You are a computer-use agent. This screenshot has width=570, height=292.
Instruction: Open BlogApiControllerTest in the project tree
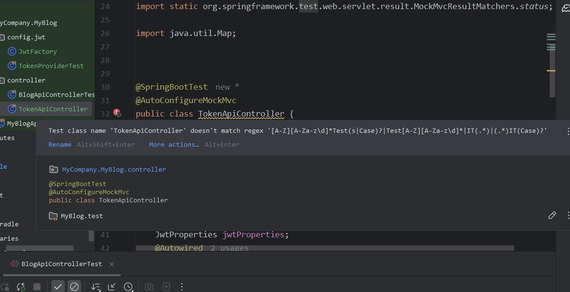point(56,94)
